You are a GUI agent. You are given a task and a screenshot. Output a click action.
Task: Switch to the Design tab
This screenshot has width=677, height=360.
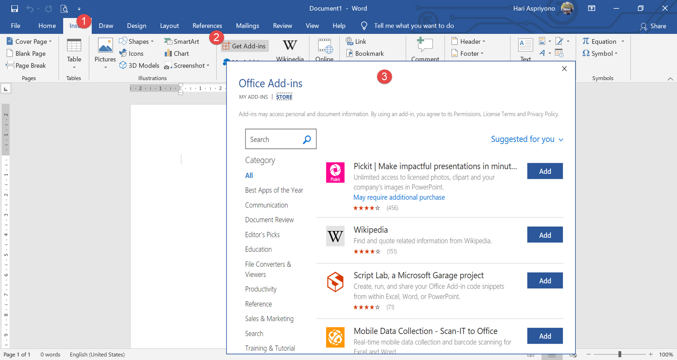point(136,25)
